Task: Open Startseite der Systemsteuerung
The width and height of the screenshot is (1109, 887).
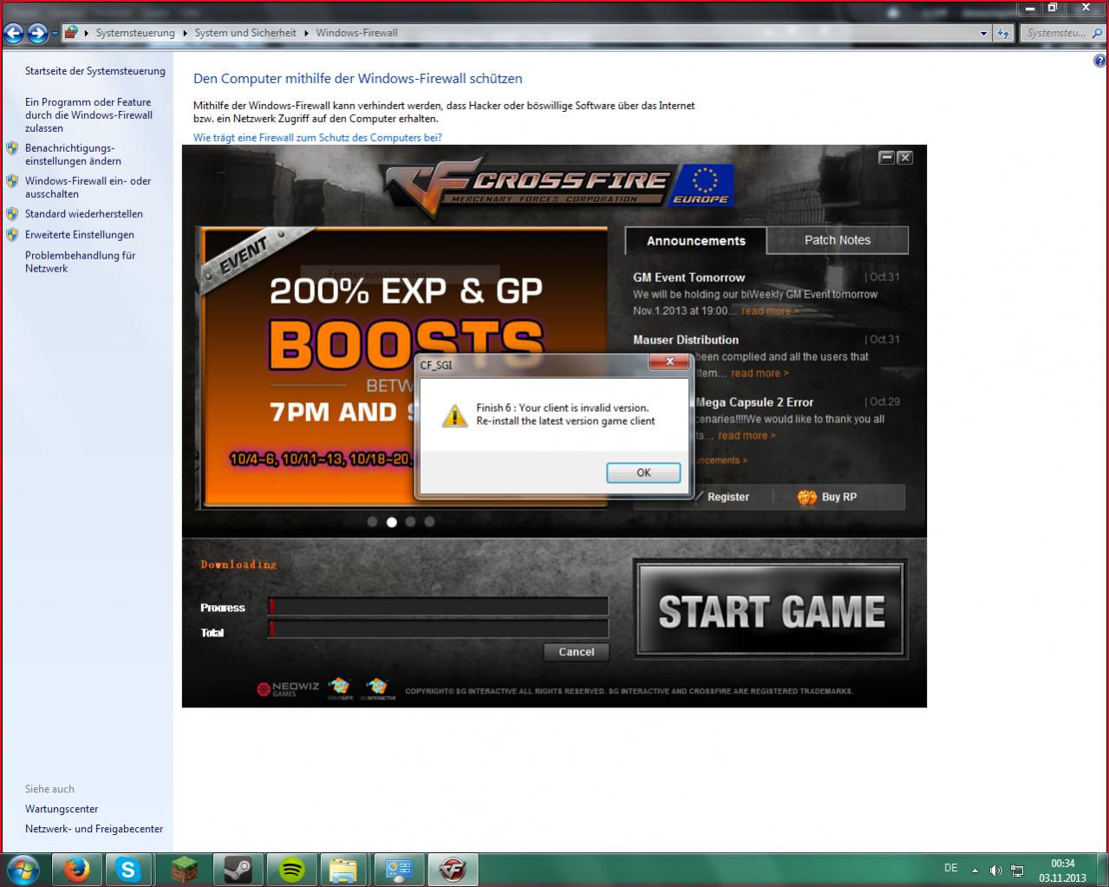Action: 95,71
